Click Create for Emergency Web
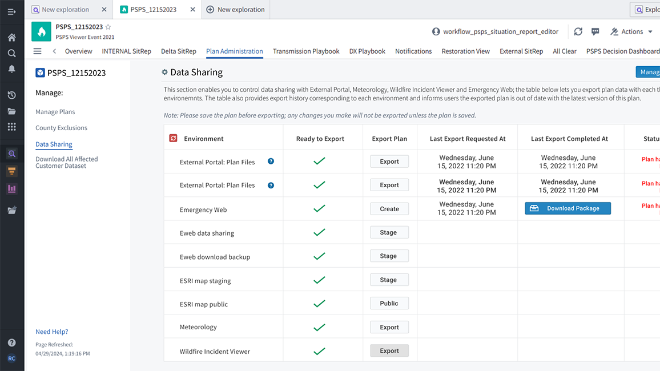This screenshot has height=371, width=660. pos(389,209)
